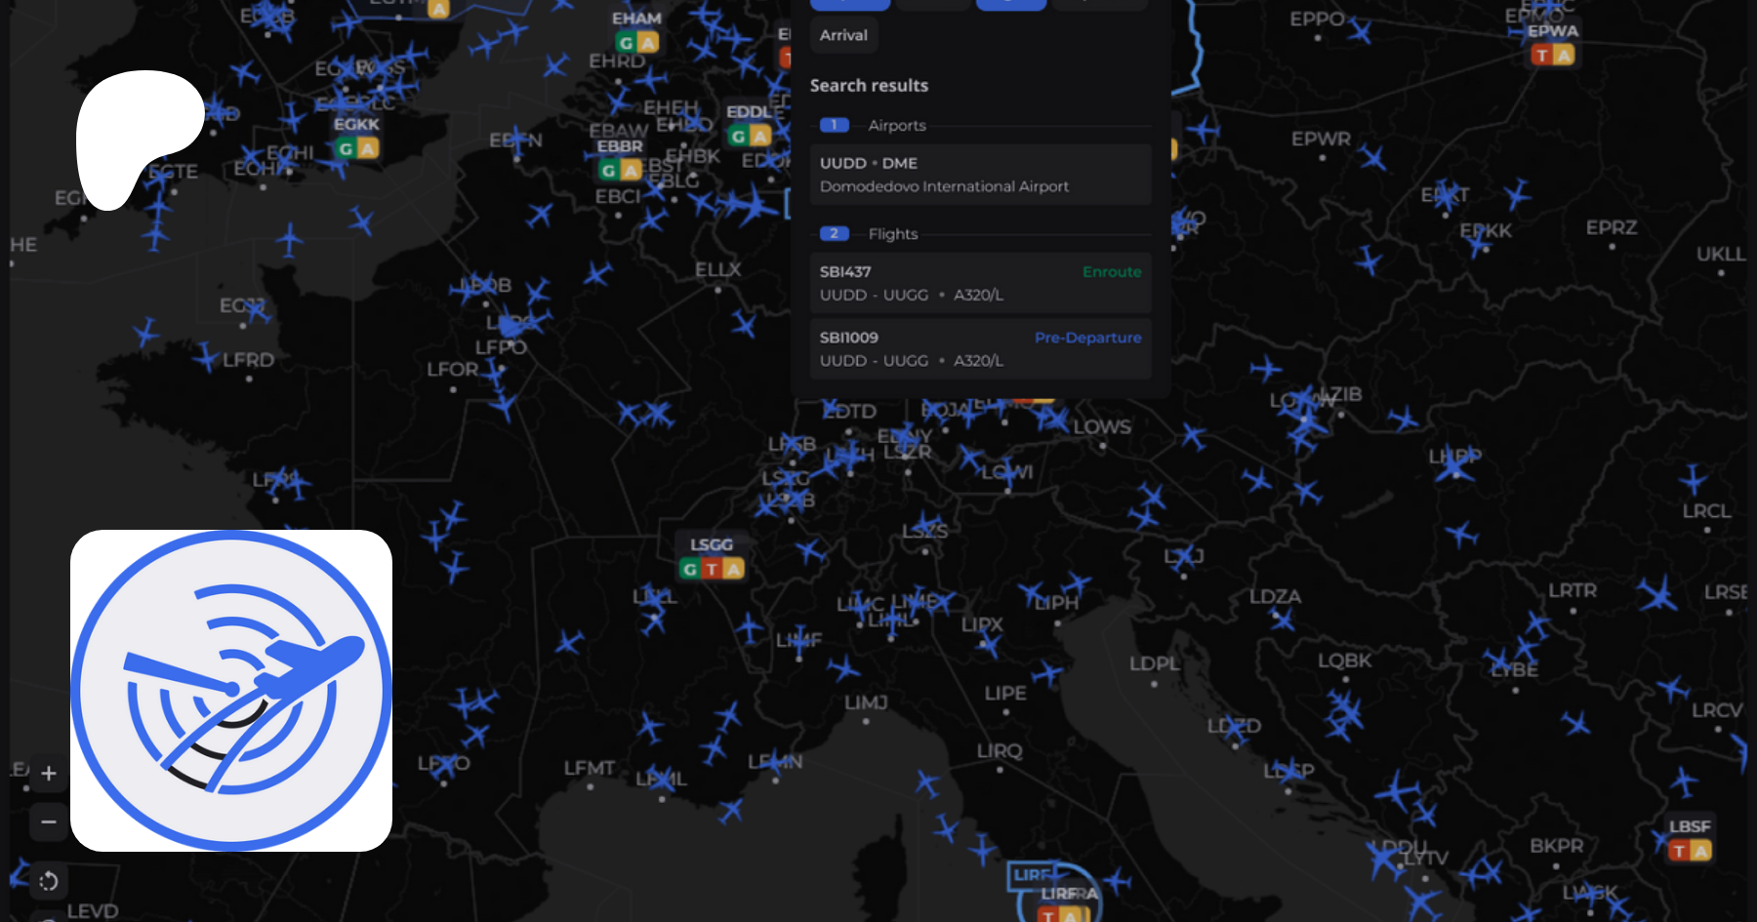Open Domodedovo International Airport result
The image size is (1757, 922).
pos(980,175)
